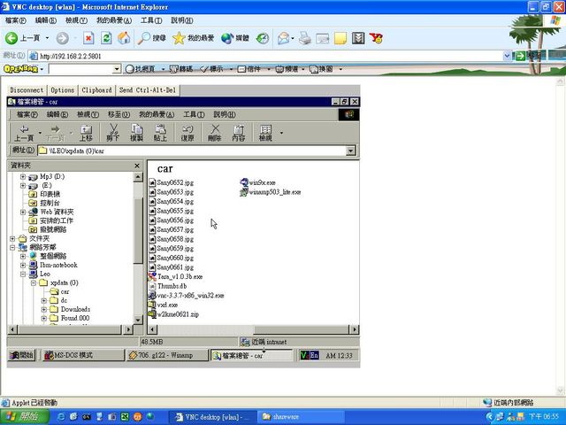The height and width of the screenshot is (425, 566).
Task: Switch to Winamp taskbar button in VNC
Action: point(167,355)
